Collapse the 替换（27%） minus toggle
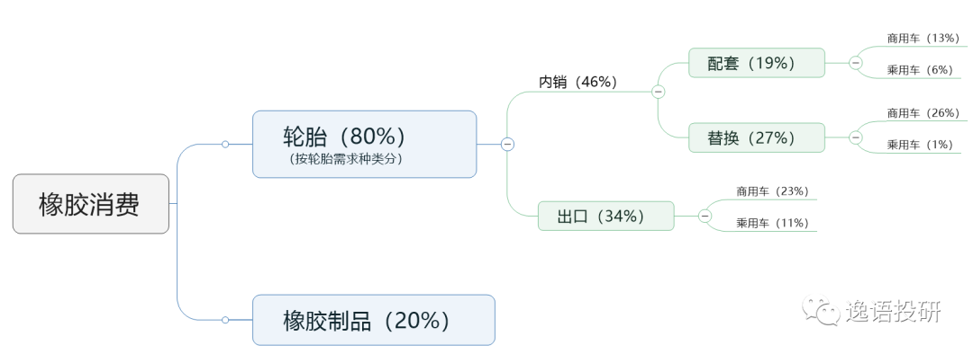 [856, 137]
